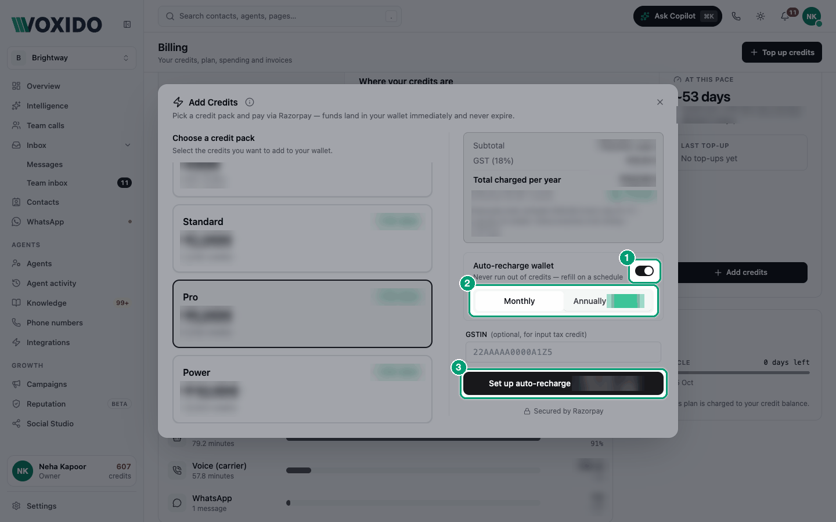
Task: Select the Standard credit pack
Action: point(302,238)
